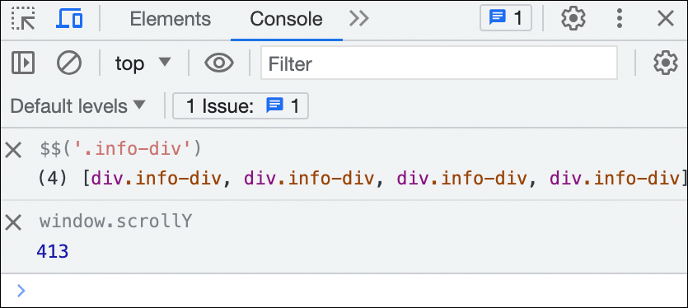
Task: Open the top JavaScript context dropdown
Action: click(x=143, y=63)
